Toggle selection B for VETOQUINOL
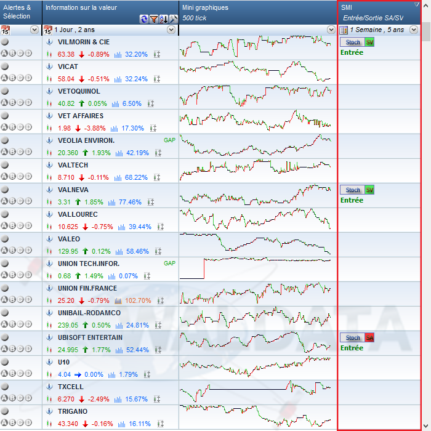This screenshot has width=431, height=431. [x=12, y=103]
